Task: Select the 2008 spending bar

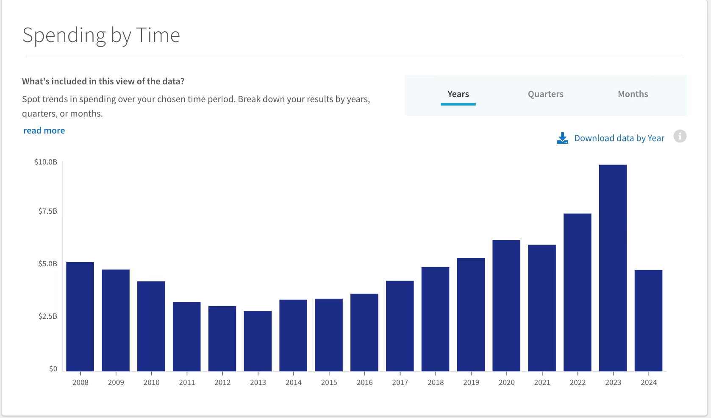Action: pyautogui.click(x=80, y=317)
